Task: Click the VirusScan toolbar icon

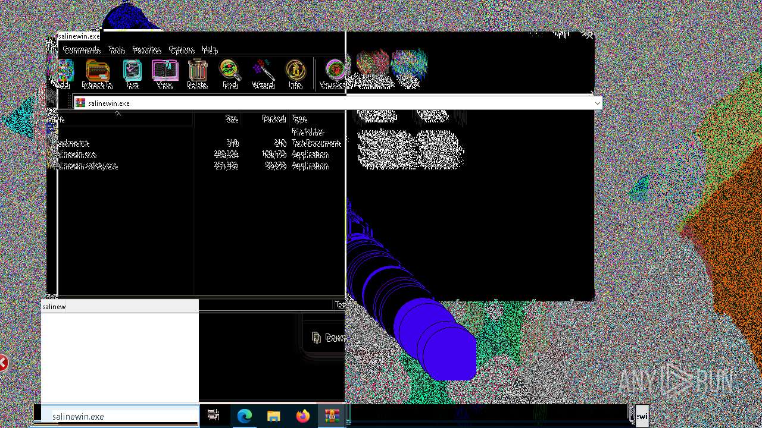Action: [x=332, y=74]
